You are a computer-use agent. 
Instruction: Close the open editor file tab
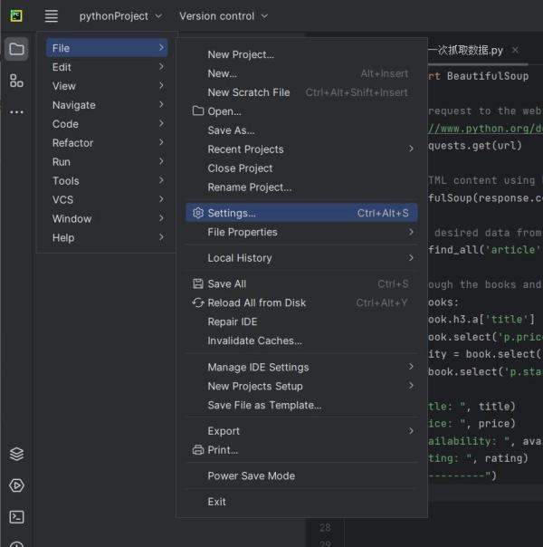pos(515,51)
